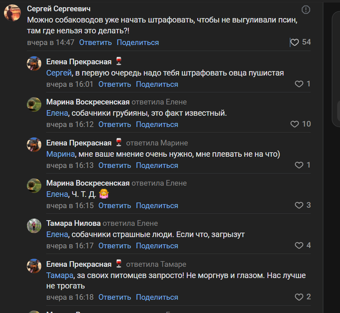Image resolution: width=340 pixels, height=313 pixels.
Task: Share Сергей Сергеевич's comment
Action: pos(137,42)
